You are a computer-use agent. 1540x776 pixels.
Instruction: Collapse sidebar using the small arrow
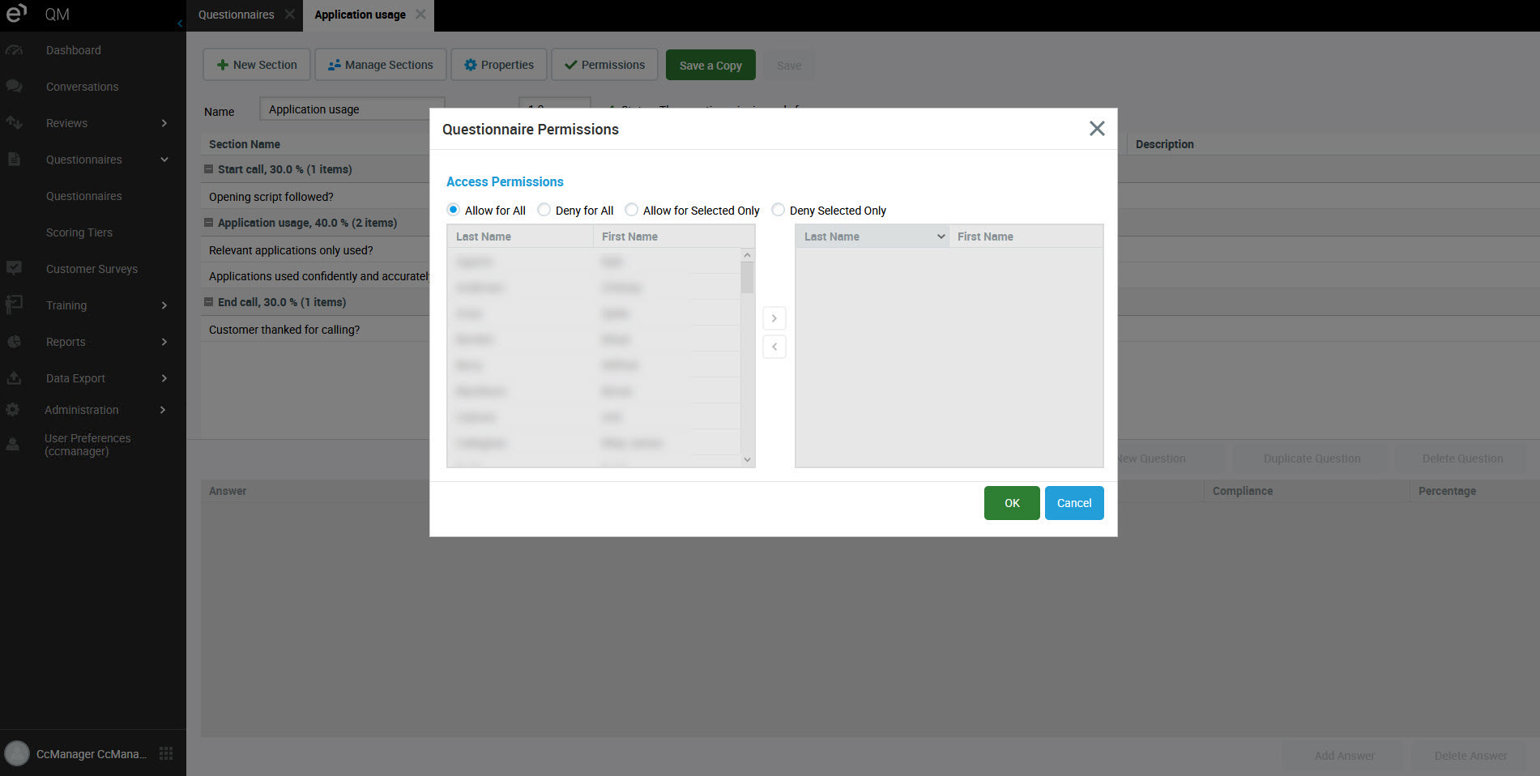[x=180, y=23]
